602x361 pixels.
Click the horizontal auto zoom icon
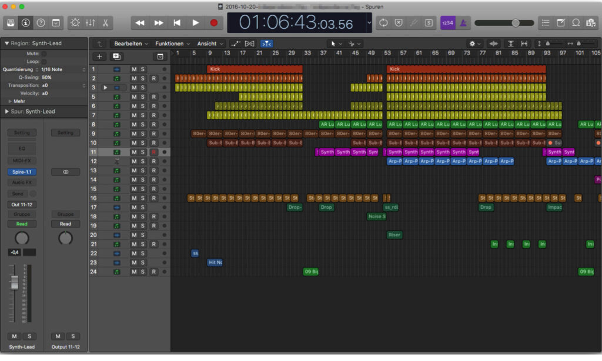(x=524, y=44)
